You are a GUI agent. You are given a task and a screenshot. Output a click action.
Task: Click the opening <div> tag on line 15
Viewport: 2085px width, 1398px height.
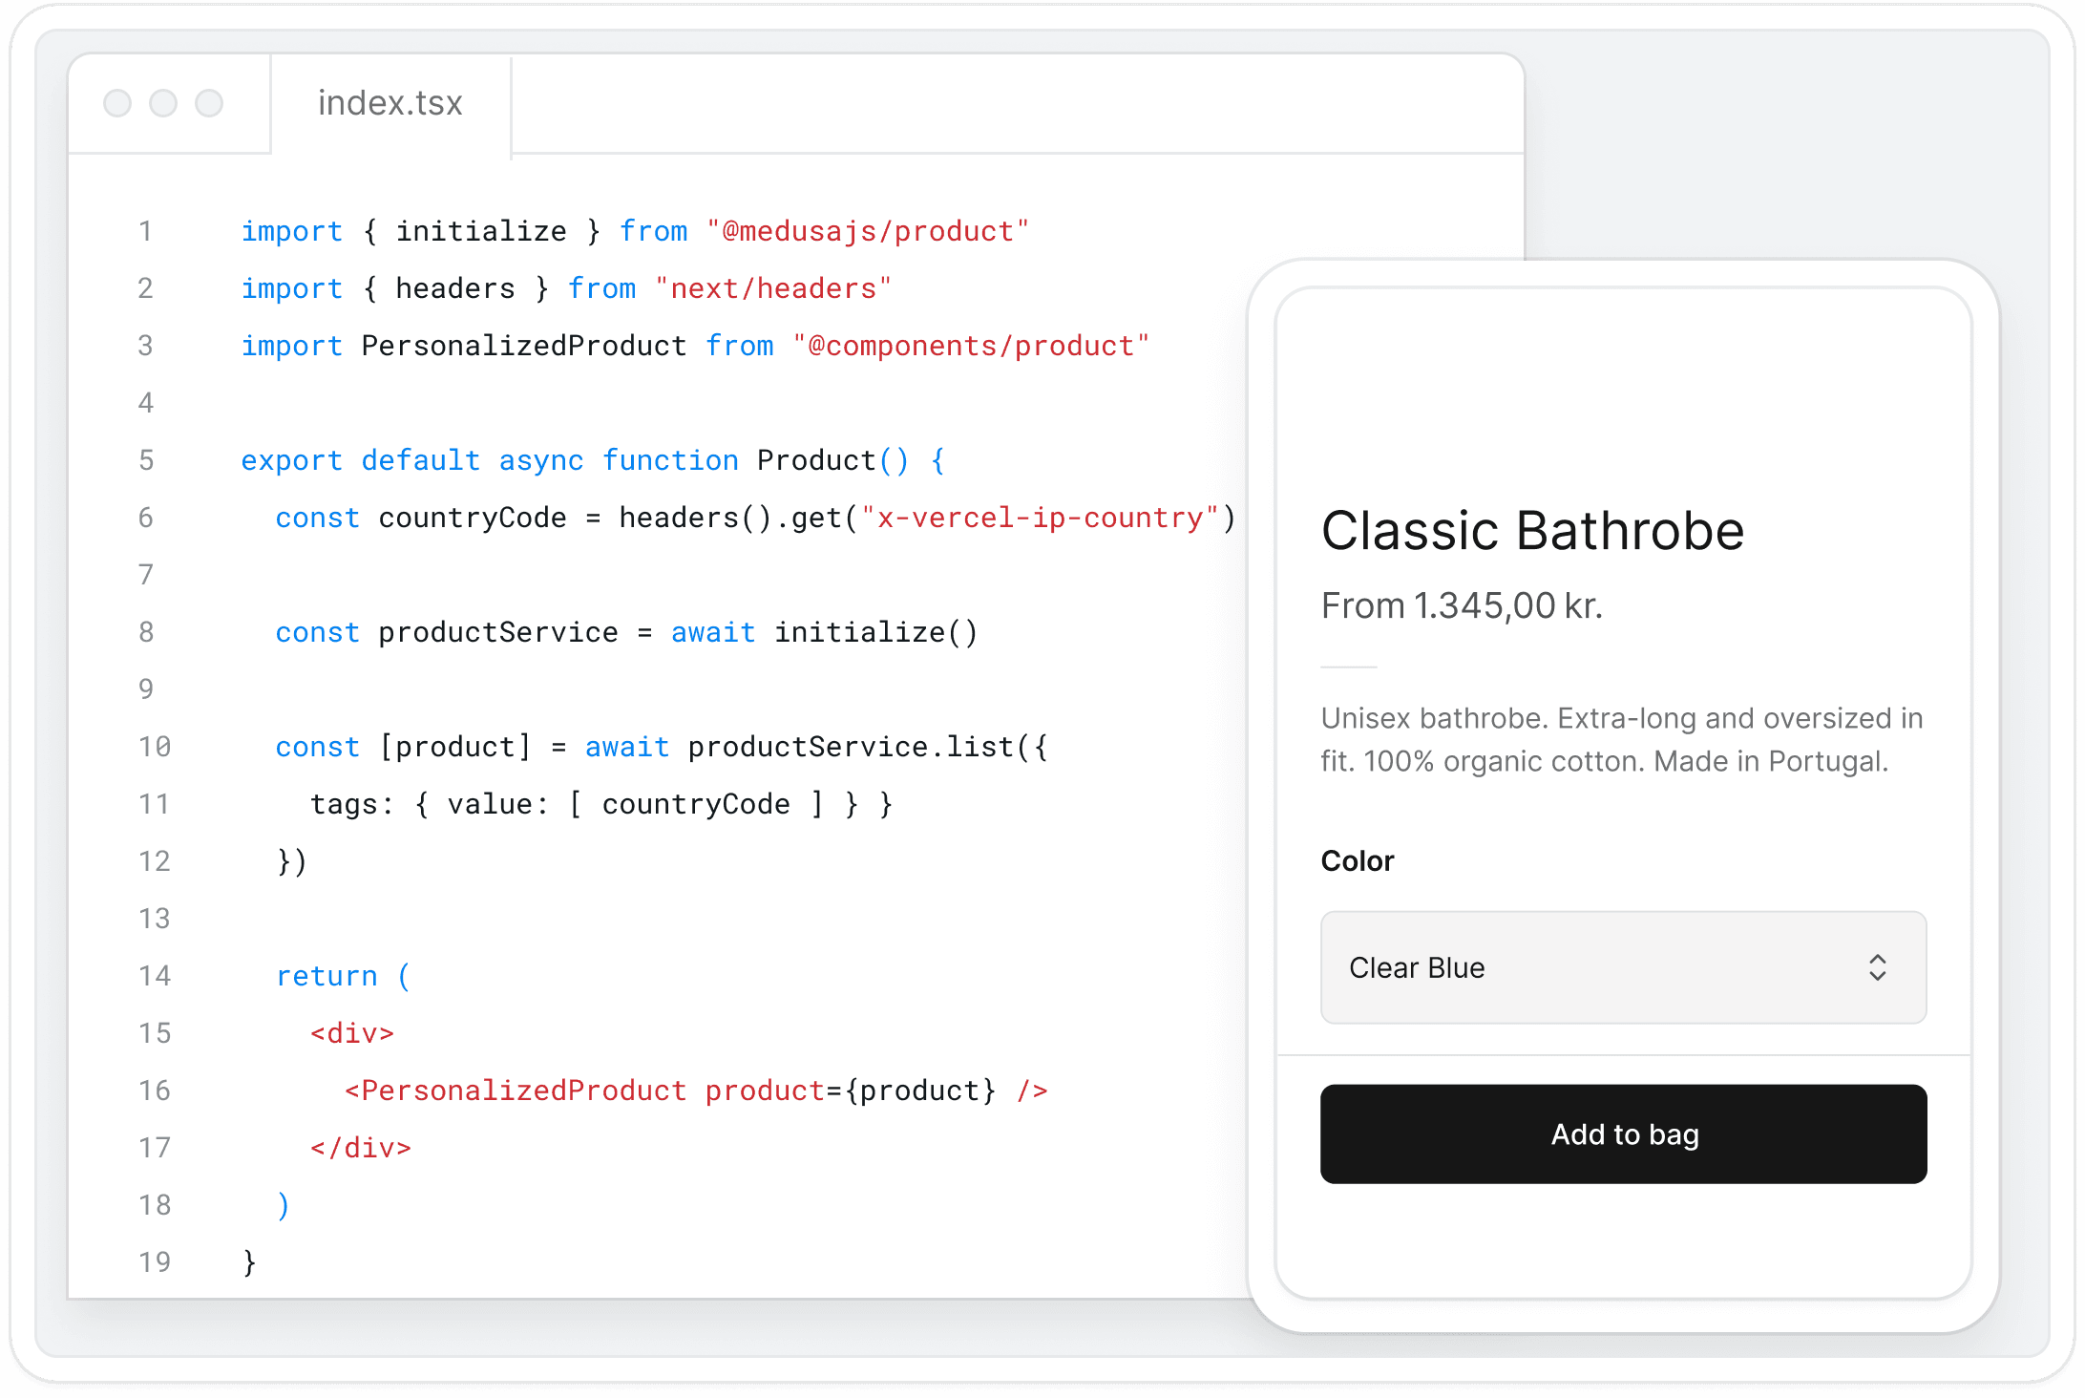tap(352, 1033)
